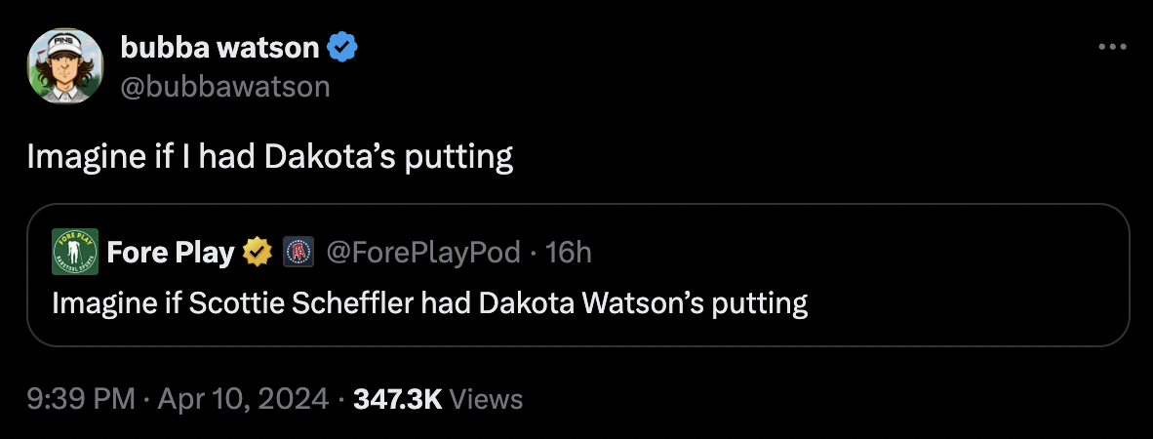The width and height of the screenshot is (1153, 439).
Task: Click the 9:39 PM post time
Action: [80, 398]
